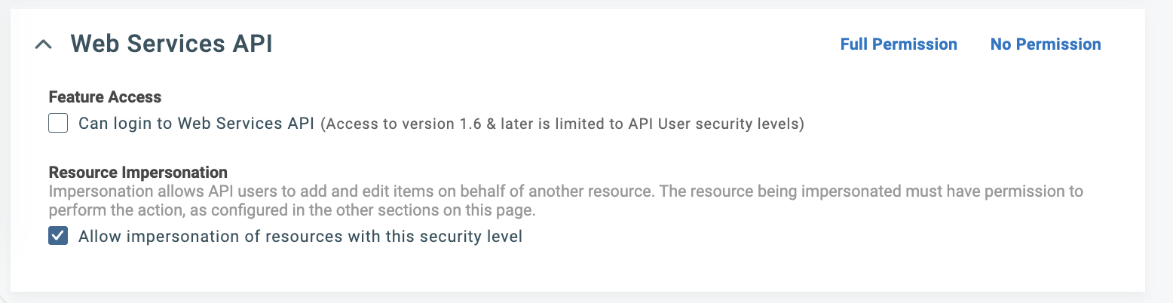This screenshot has width=1173, height=303.
Task: Click the impersonation description's first line
Action: click(x=565, y=191)
